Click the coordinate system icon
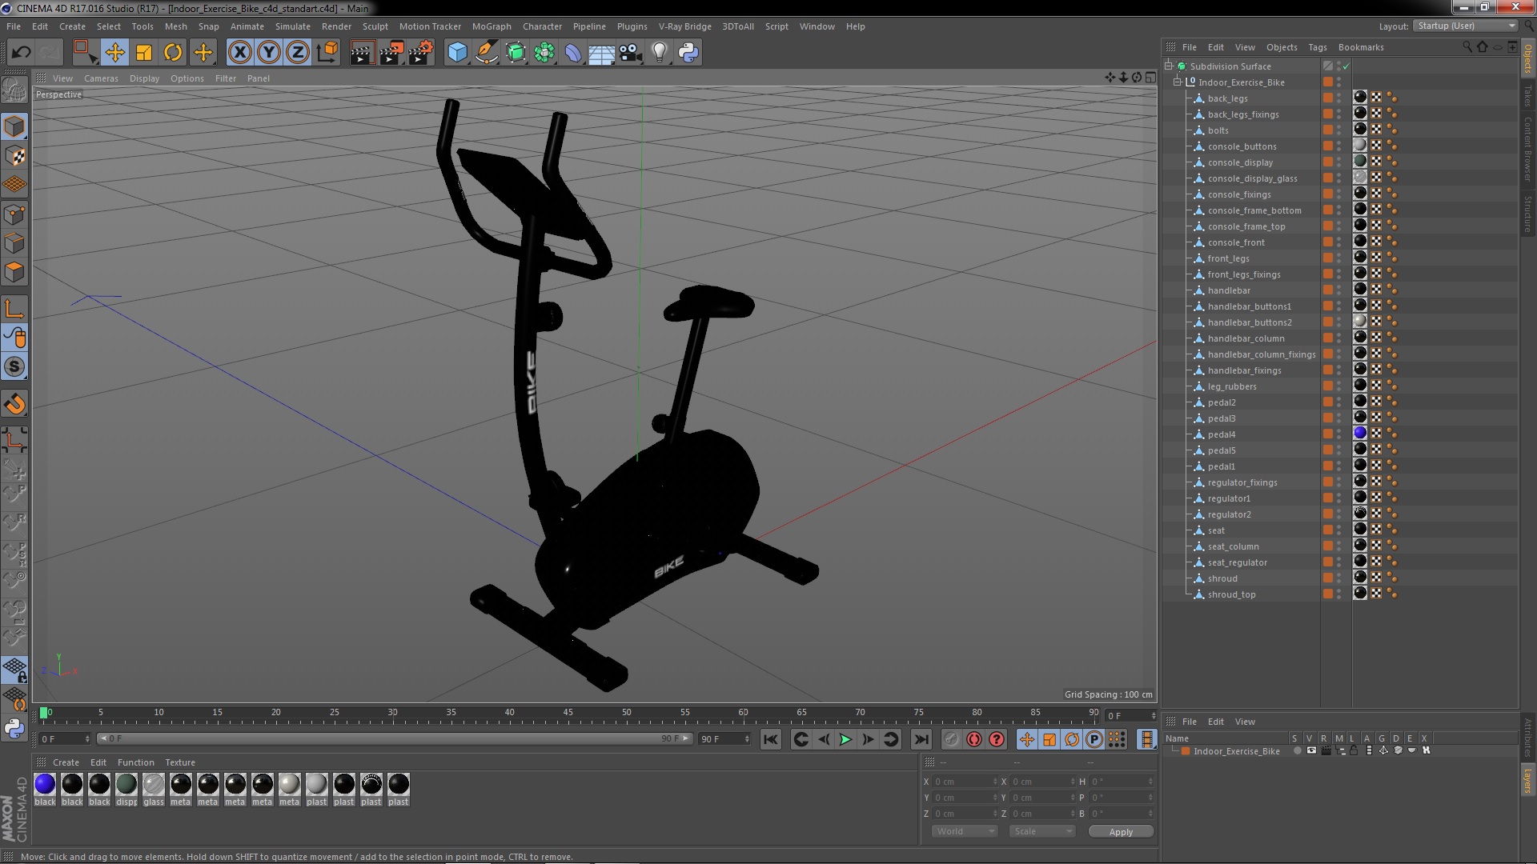 click(327, 53)
